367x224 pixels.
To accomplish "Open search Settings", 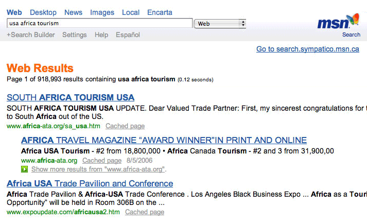I will [x=75, y=35].
